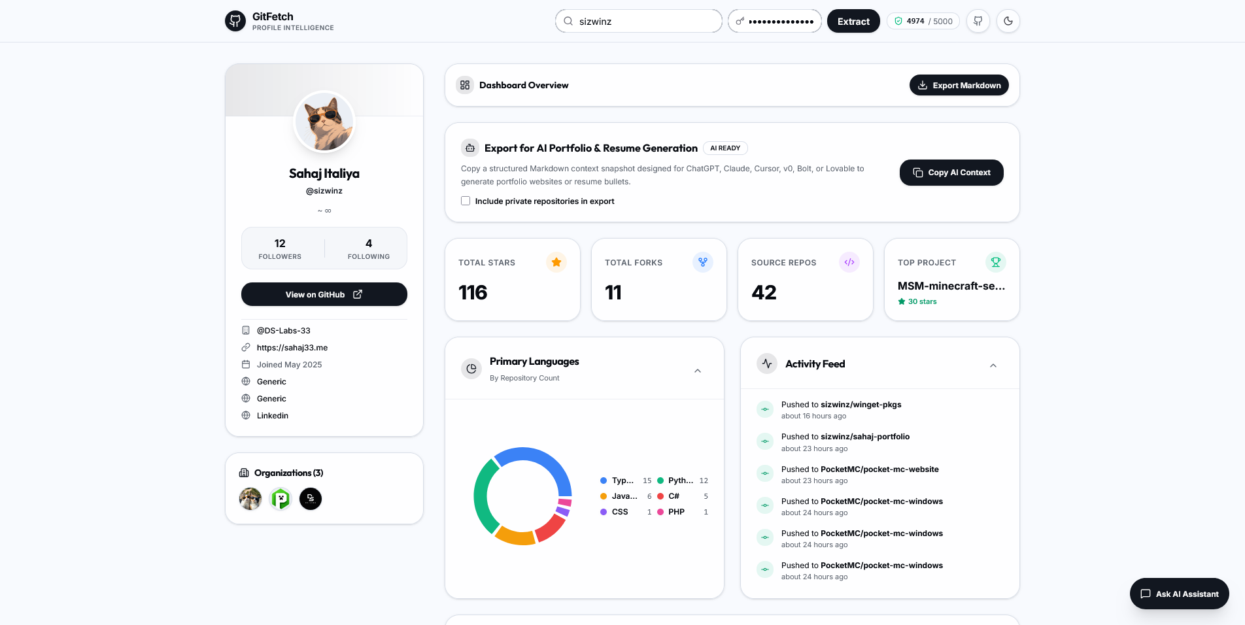Click the @sizwinz username text
Screen dimensions: 1245x625
click(x=324, y=191)
